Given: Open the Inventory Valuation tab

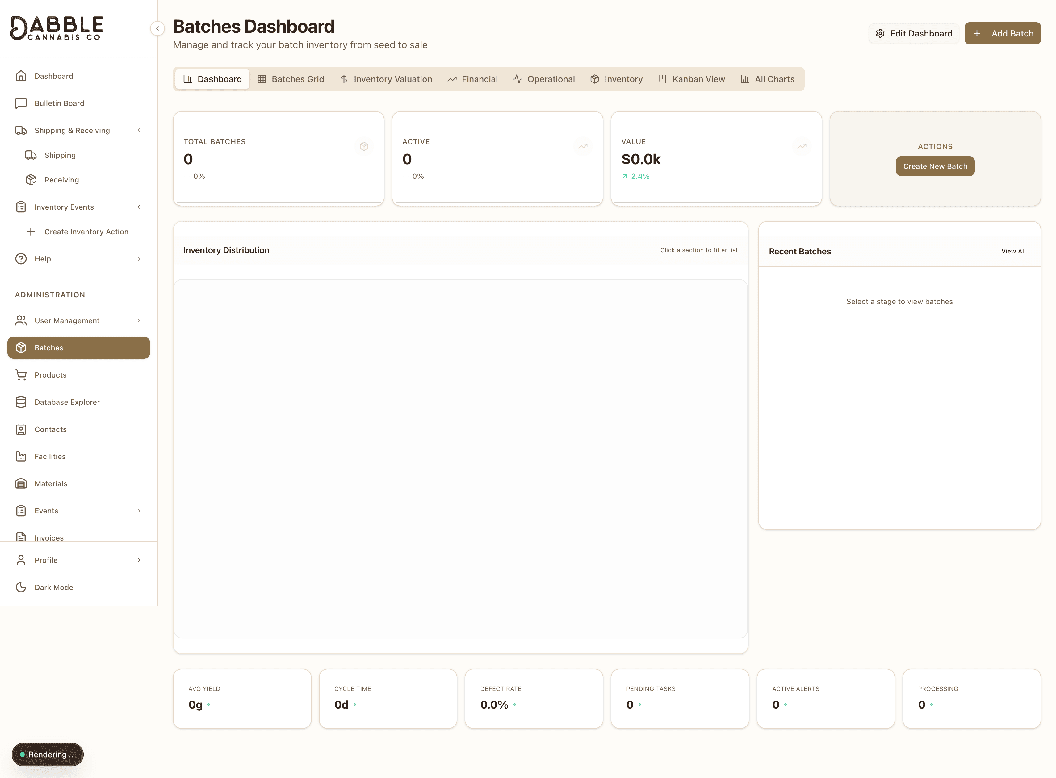Looking at the screenshot, I should [x=386, y=79].
